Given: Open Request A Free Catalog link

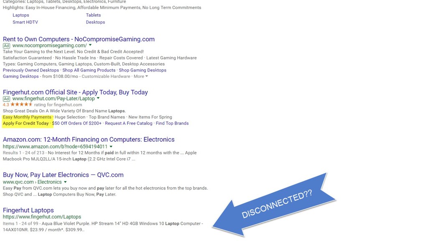Looking at the screenshot, I should (x=129, y=123).
